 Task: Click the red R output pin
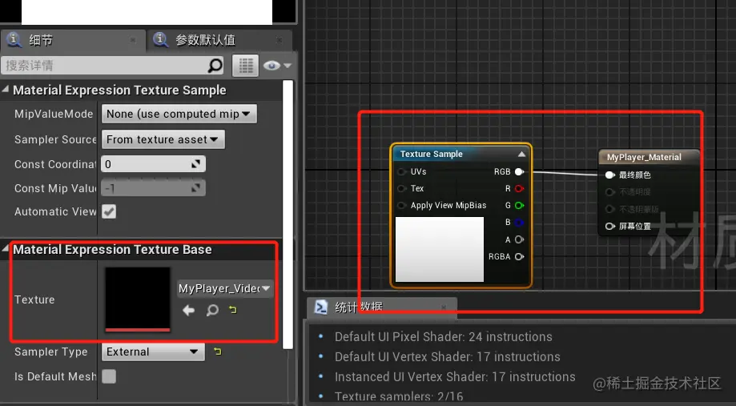[x=519, y=189]
